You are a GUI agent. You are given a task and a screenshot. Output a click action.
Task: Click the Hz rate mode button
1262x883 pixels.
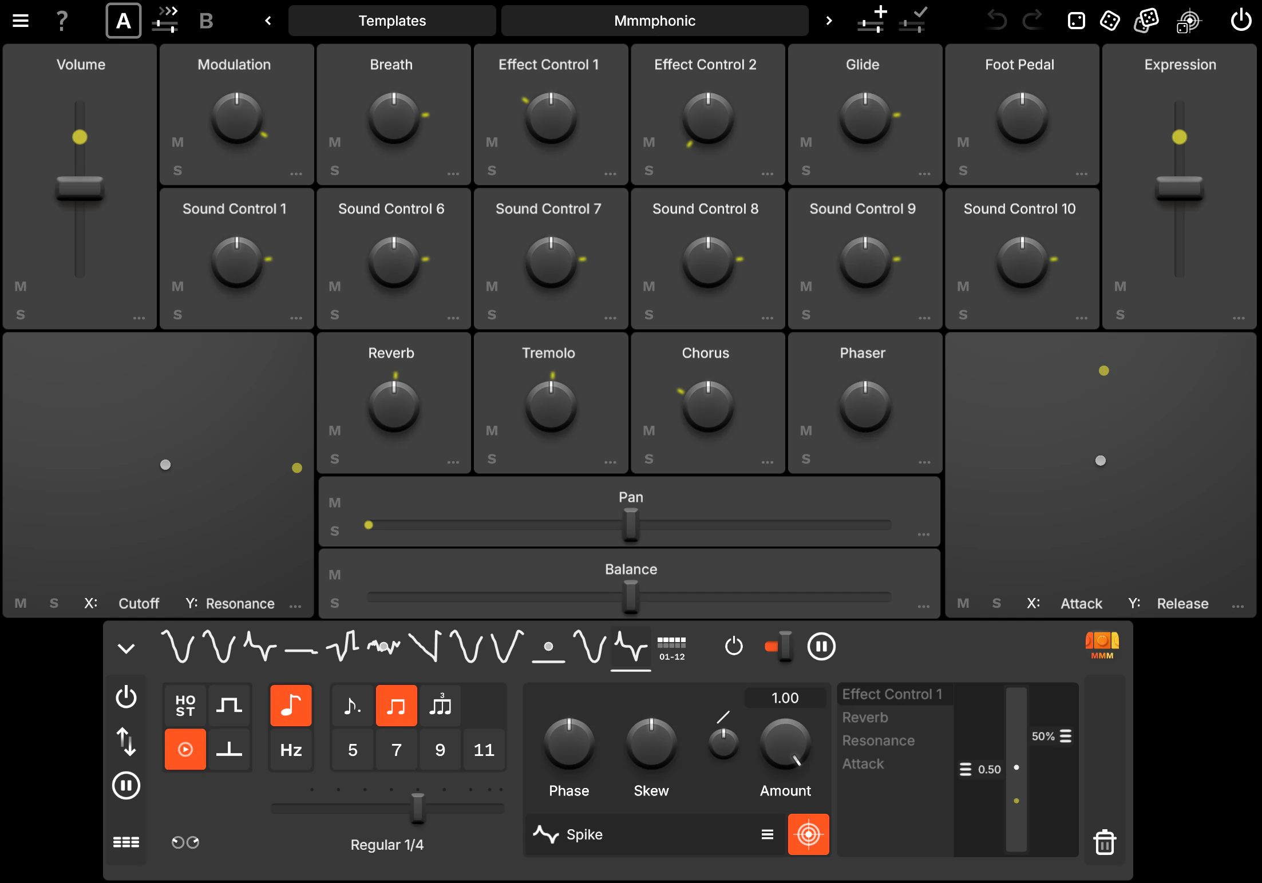click(x=291, y=750)
